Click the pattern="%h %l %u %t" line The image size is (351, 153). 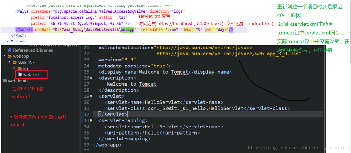coord(80,24)
